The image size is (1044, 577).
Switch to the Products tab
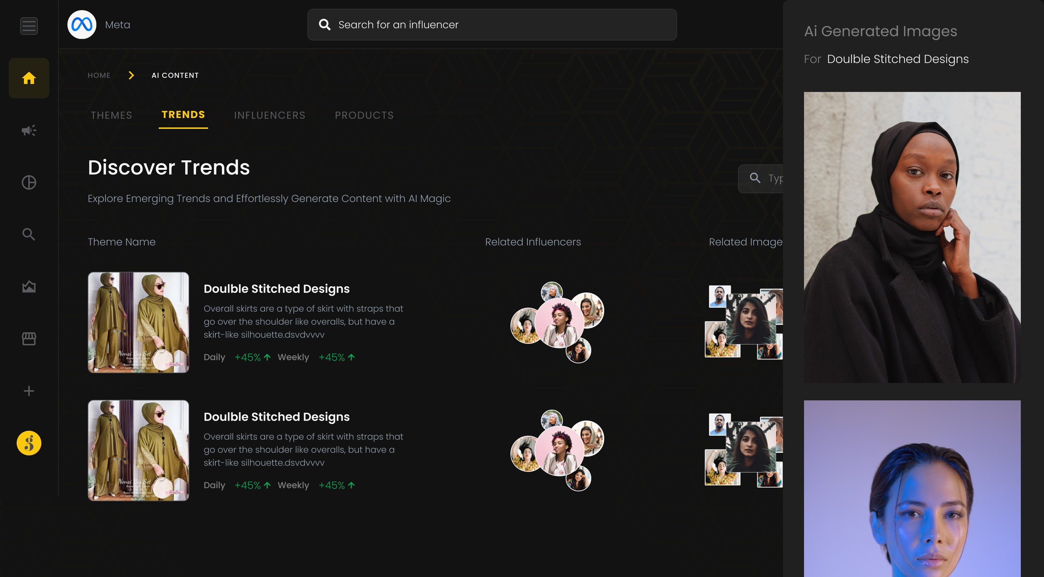click(x=364, y=115)
